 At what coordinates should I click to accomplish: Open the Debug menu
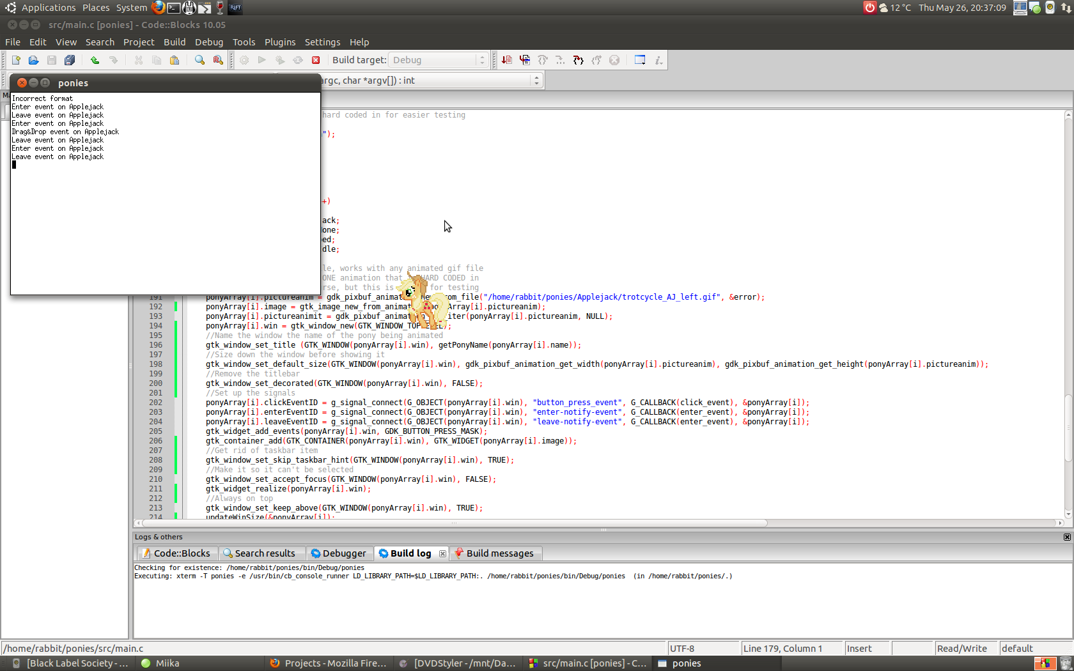pyautogui.click(x=209, y=42)
